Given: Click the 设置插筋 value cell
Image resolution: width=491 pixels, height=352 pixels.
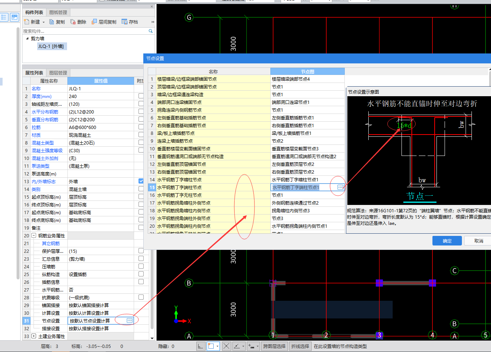Looking at the screenshot, I should point(101,274).
